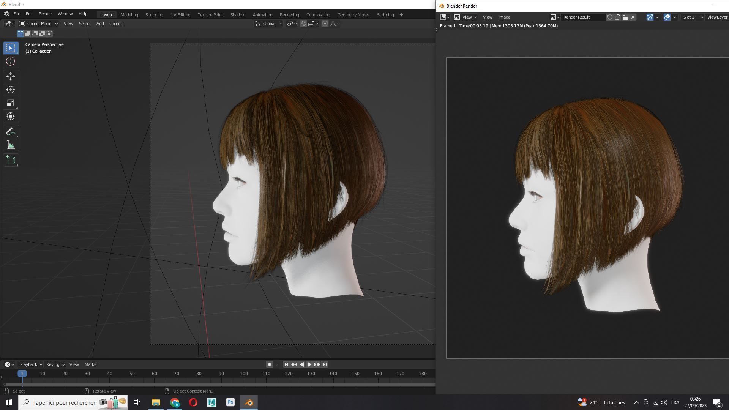Select the Scale tool
Image resolution: width=729 pixels, height=410 pixels.
tap(11, 103)
